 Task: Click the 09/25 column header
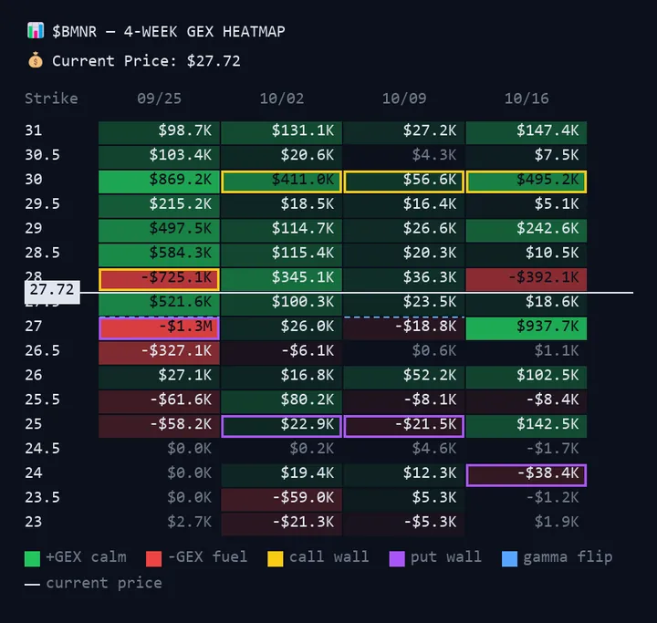point(159,99)
